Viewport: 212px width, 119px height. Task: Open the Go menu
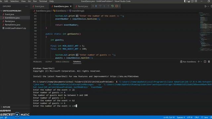click(x=29, y=1)
